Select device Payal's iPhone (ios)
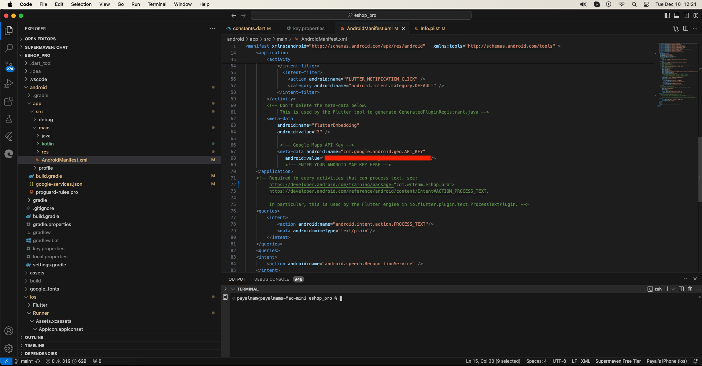The width and height of the screenshot is (702, 366). [666, 361]
